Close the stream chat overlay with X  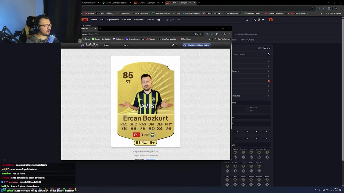5,160
